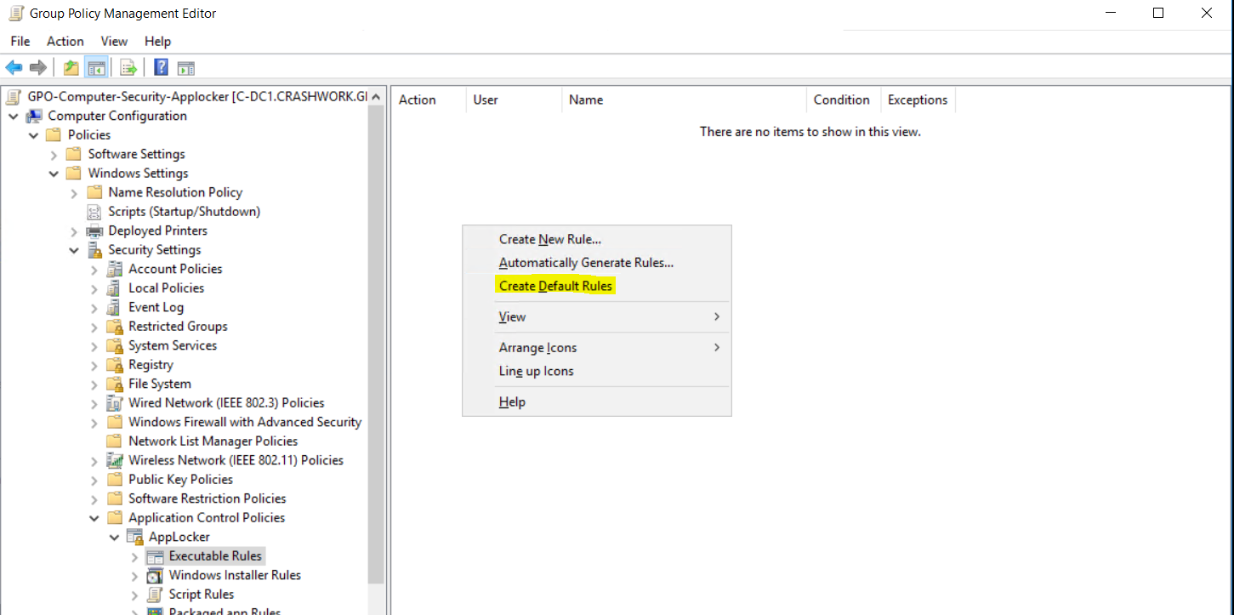The width and height of the screenshot is (1234, 615).
Task: Collapse the AppLocker node
Action: [115, 537]
